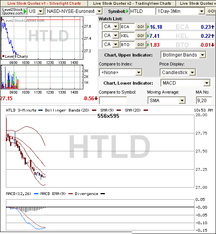Viewport: 216px width, 234px height.
Task: Switch to Live Stock Quotes v2 TradingView Charts tab
Action: (132, 3)
